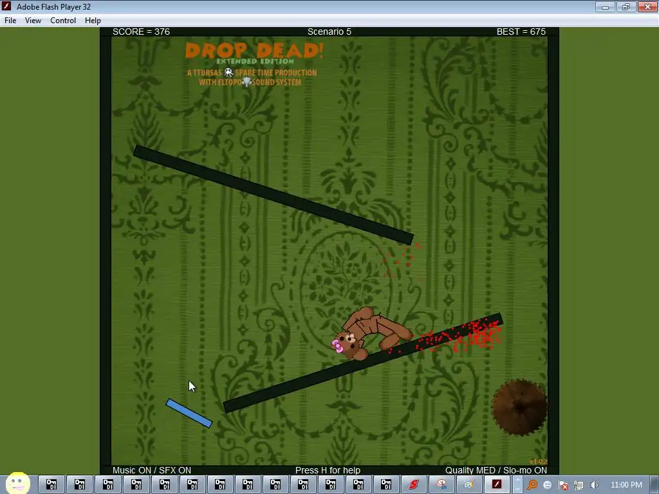
Task: Click the network tray icon
Action: (579, 485)
